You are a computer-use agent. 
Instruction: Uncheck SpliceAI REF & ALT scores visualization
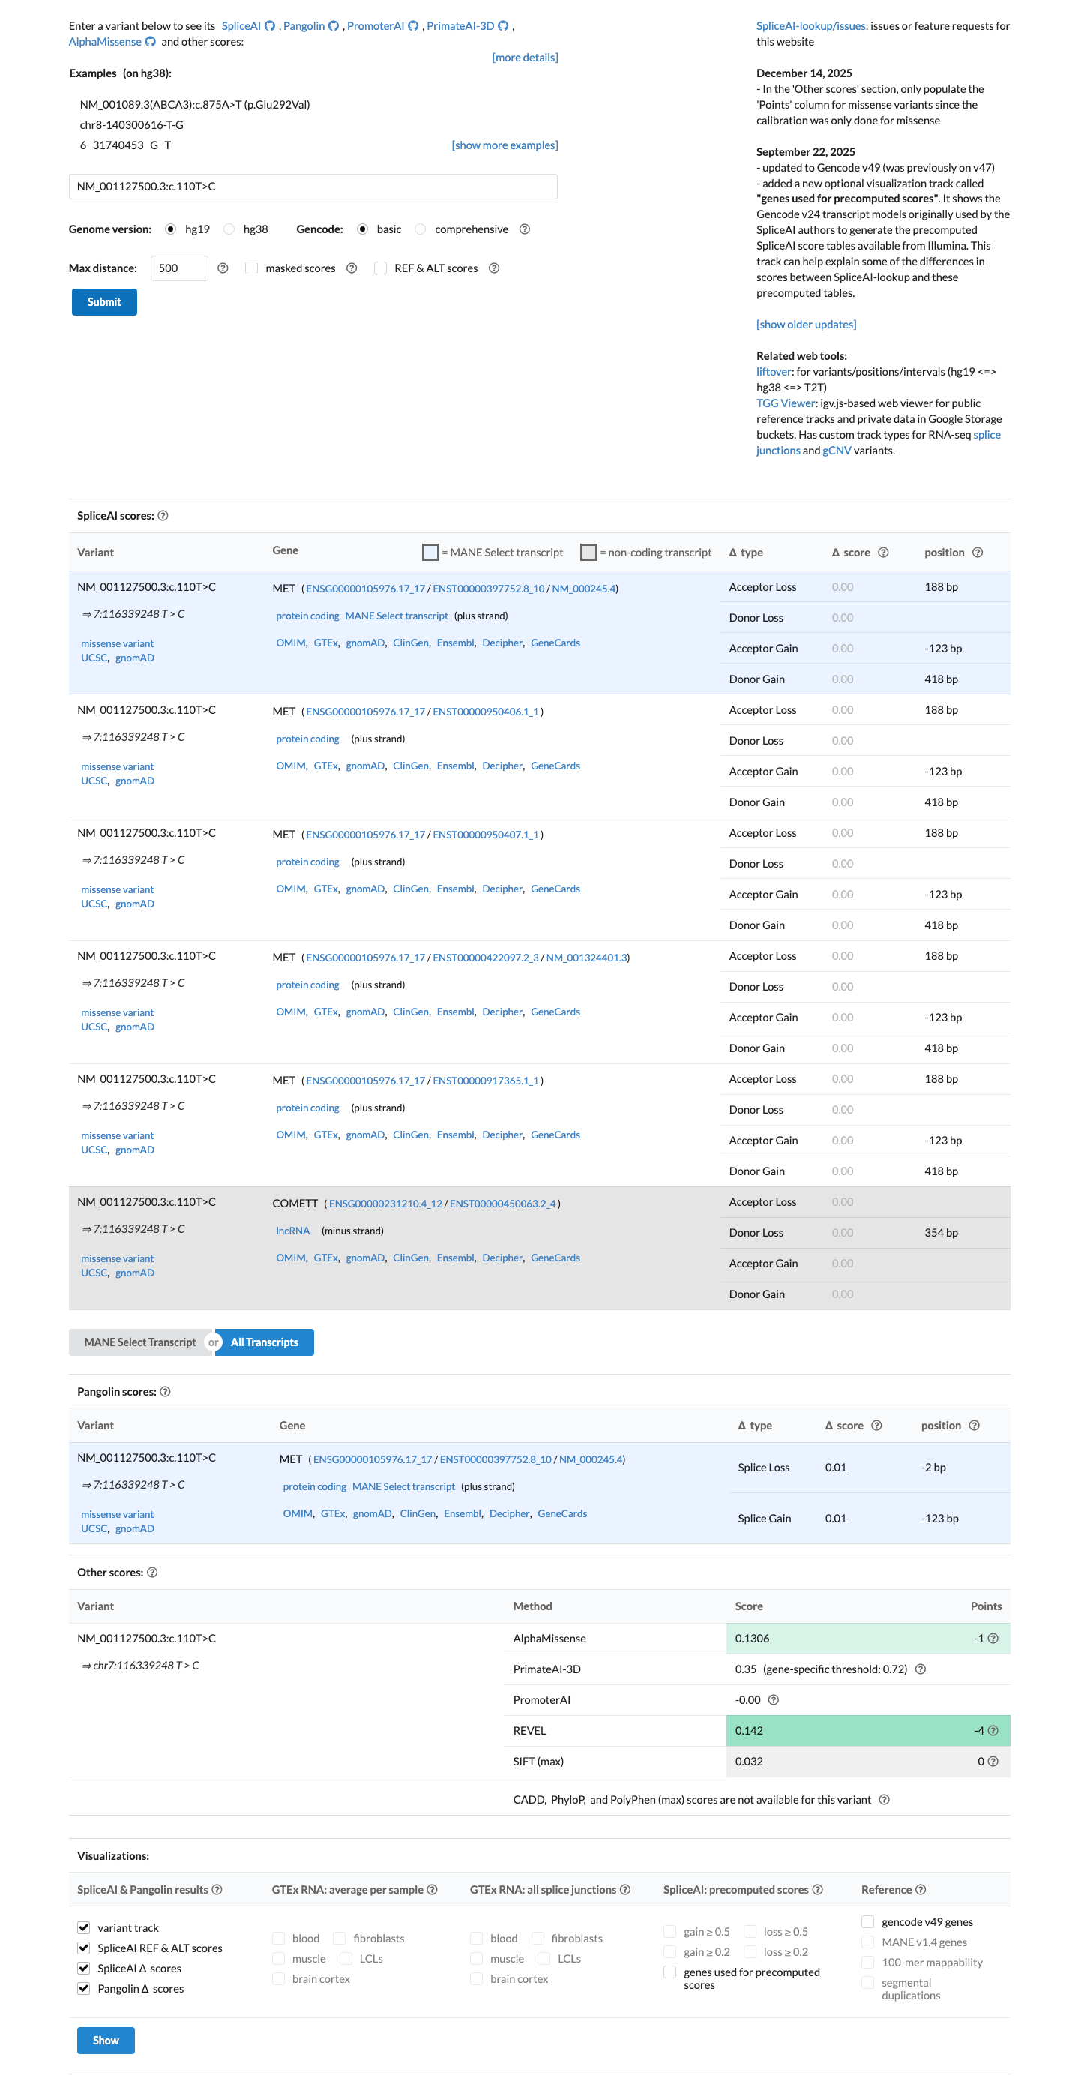(84, 1948)
